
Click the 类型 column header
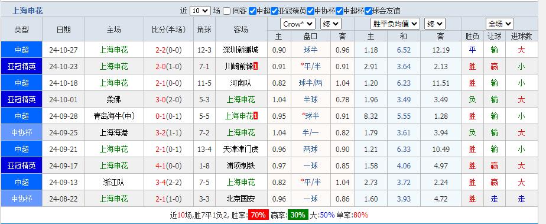point(22,30)
